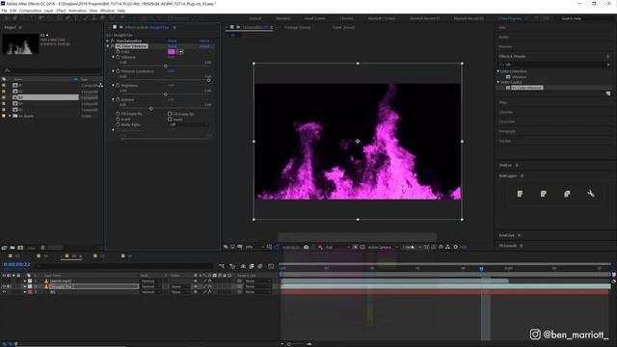Open ButtCapper wrench settings
The height and width of the screenshot is (347, 617).
tap(591, 194)
